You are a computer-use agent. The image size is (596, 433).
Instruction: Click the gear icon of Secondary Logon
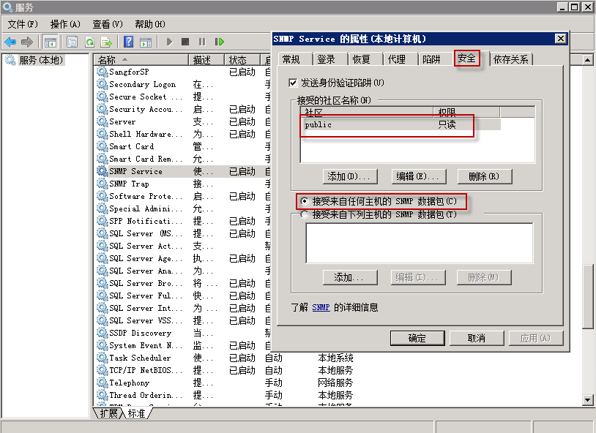(102, 84)
